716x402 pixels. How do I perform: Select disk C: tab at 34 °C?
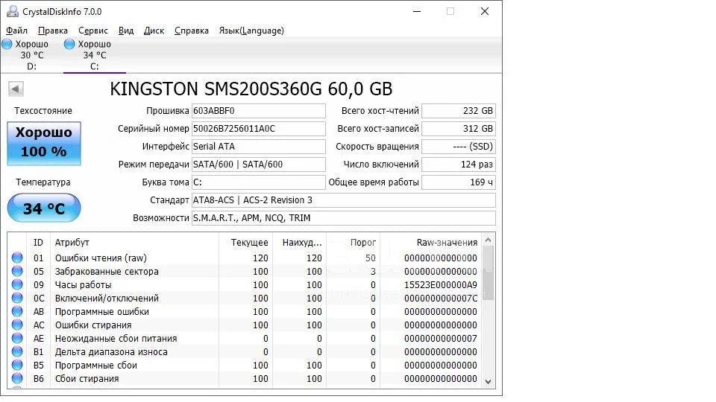(94, 55)
